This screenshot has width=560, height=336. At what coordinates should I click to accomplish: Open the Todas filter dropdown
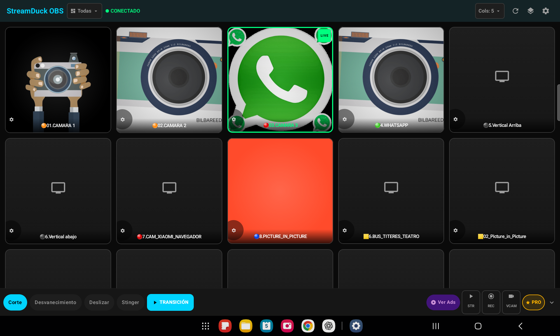84,11
